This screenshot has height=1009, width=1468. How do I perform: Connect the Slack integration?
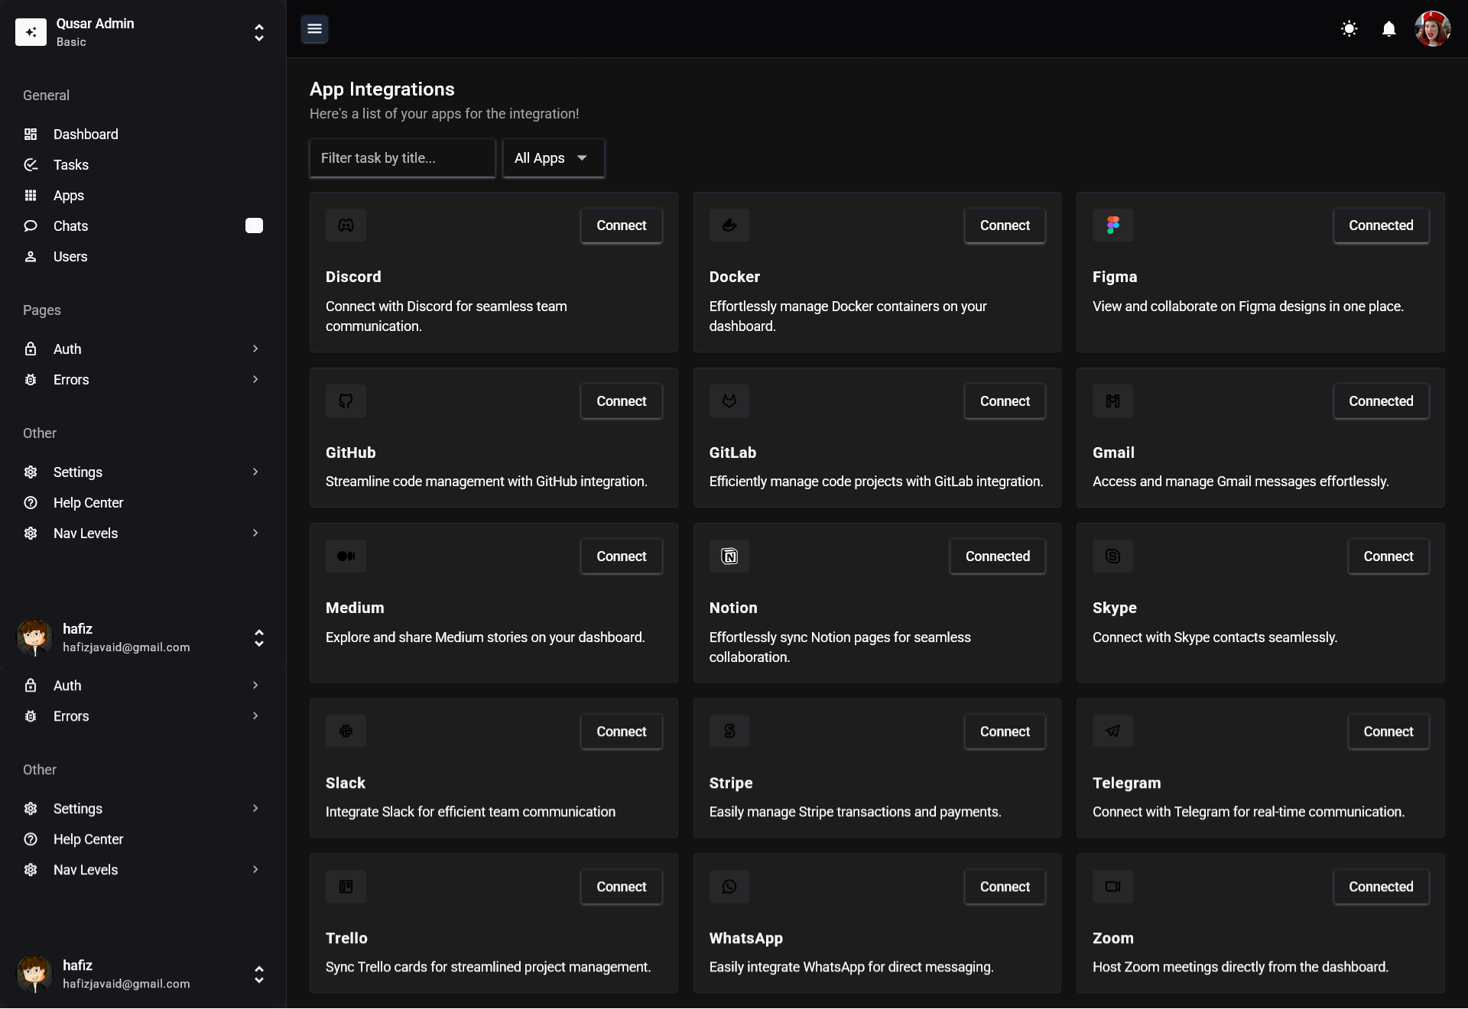click(x=621, y=732)
